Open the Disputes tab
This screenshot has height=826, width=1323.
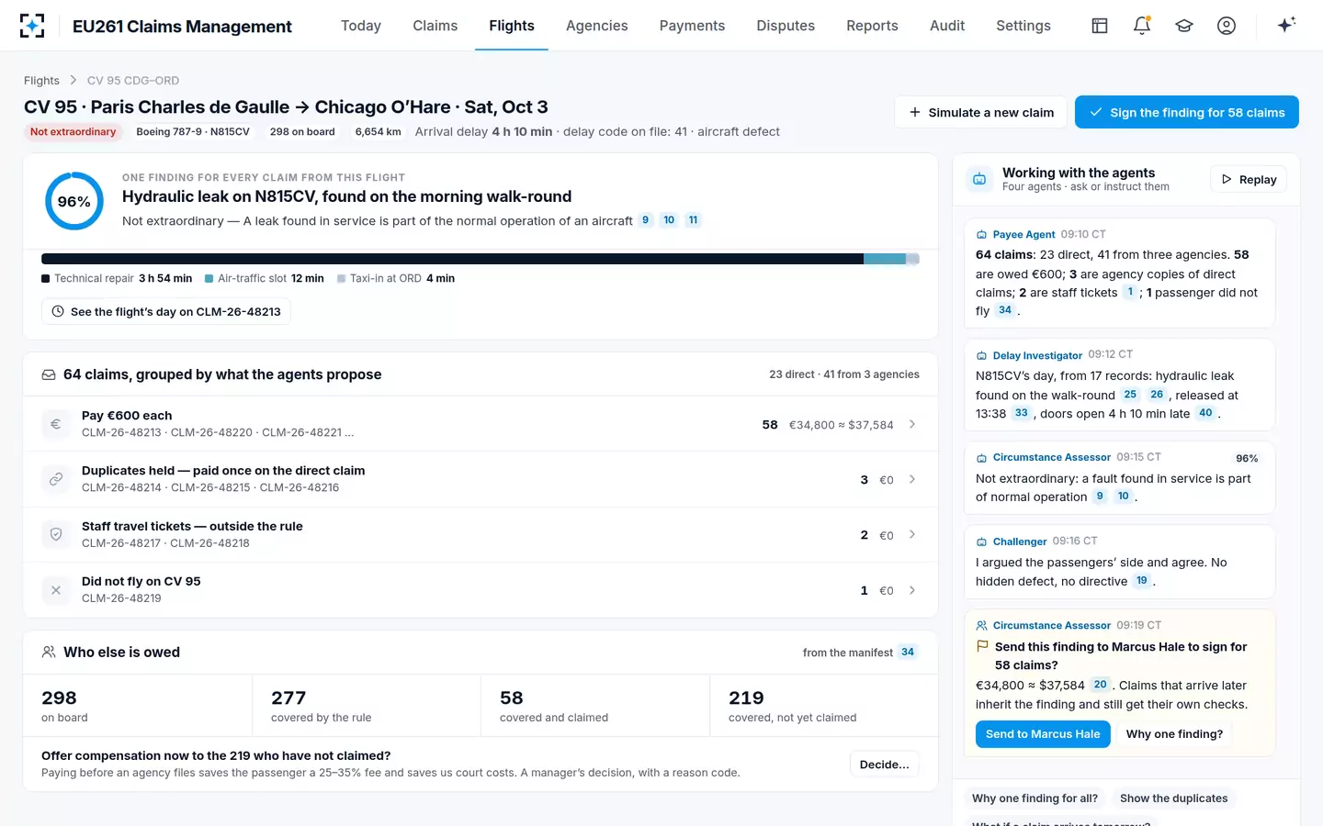pos(786,26)
